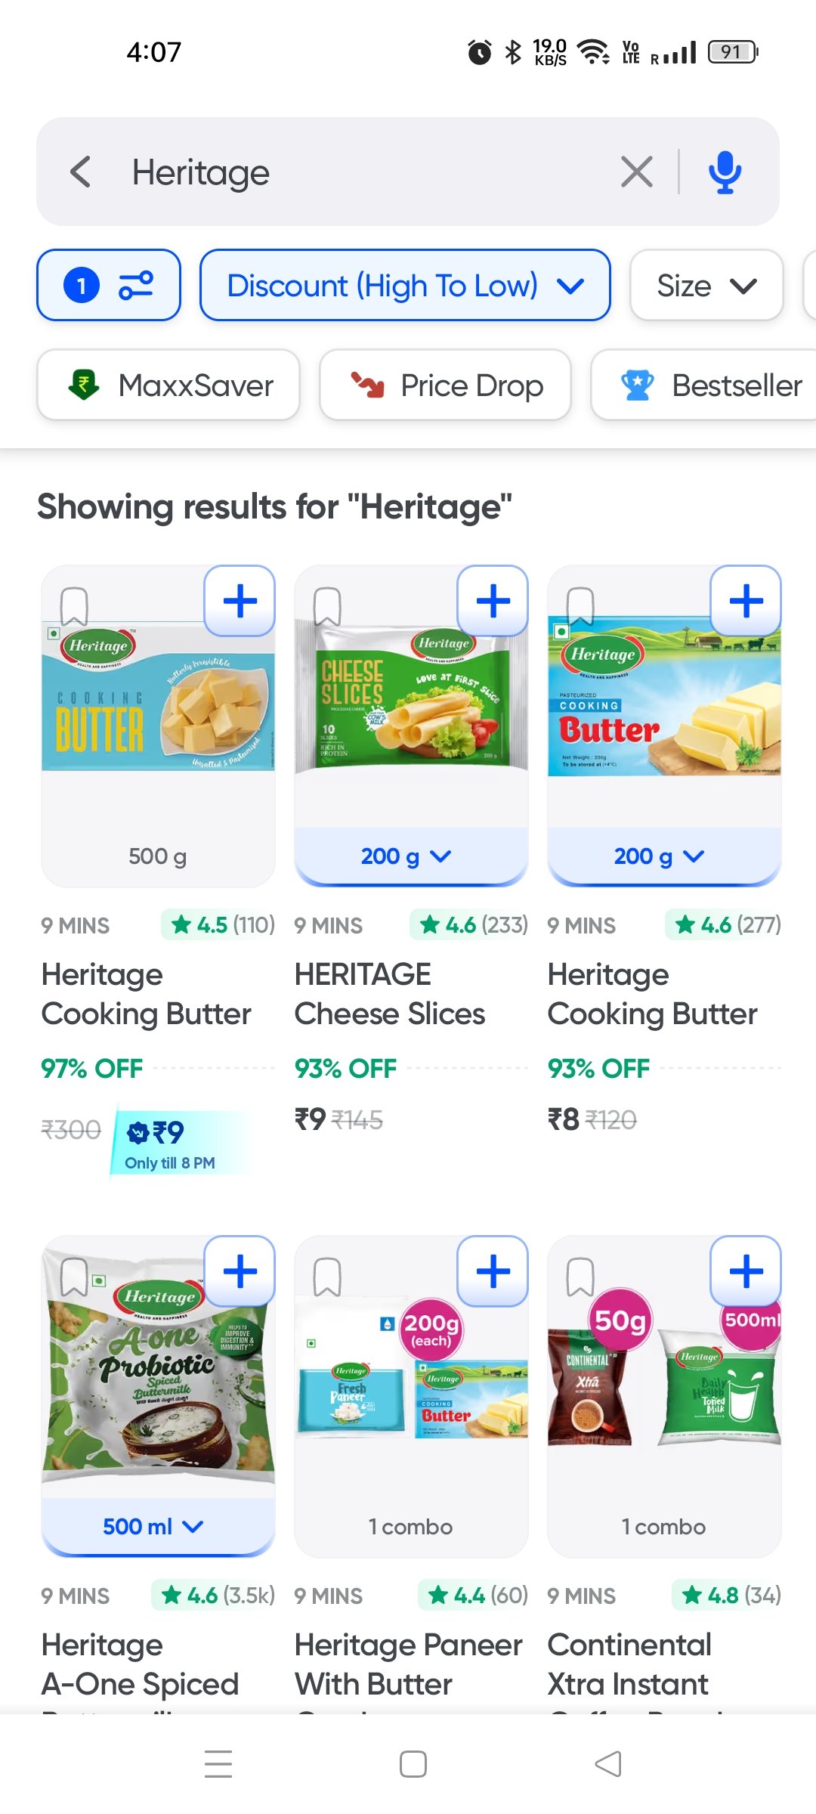The image size is (816, 1814).
Task: Add Heritage Cooking Butter 500 g to cart
Action: [x=240, y=602]
